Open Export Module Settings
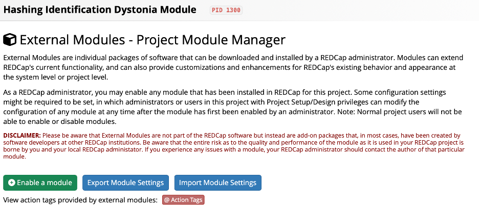479x209 pixels. [125, 182]
